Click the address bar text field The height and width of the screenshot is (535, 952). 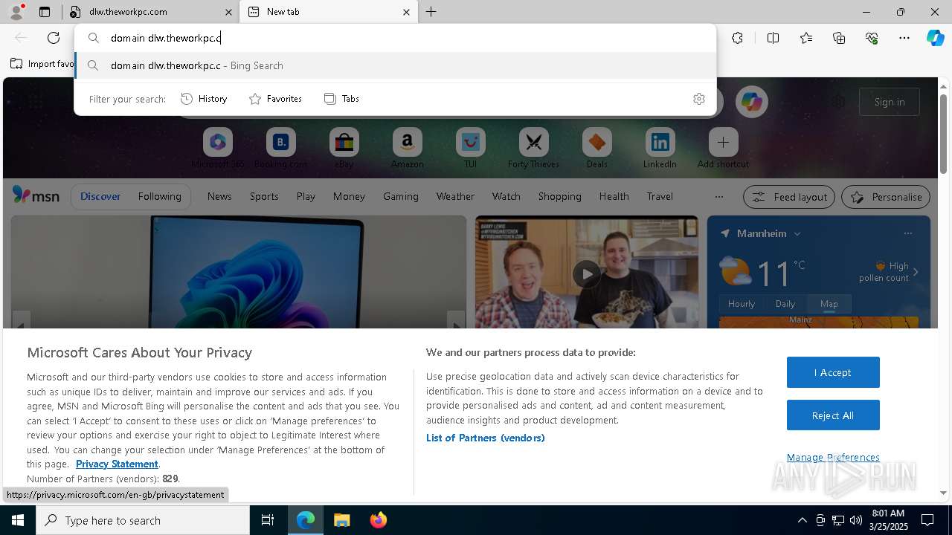tap(394, 38)
